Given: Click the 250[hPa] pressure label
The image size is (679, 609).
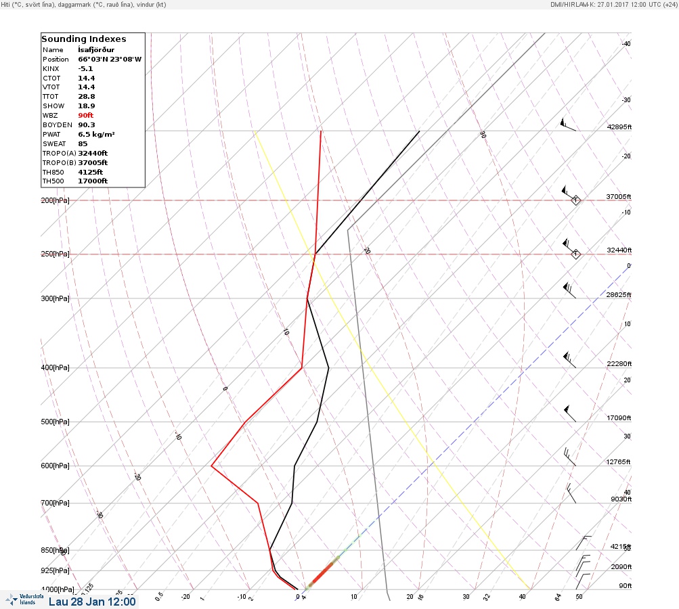Looking at the screenshot, I should click(x=55, y=254).
